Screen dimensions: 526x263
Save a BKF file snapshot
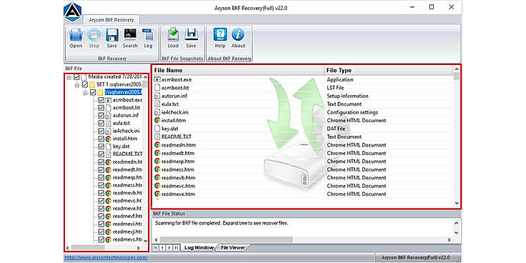point(192,35)
